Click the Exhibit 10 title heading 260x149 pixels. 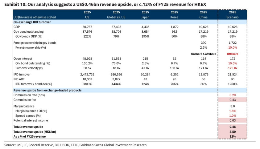[x=105, y=4]
